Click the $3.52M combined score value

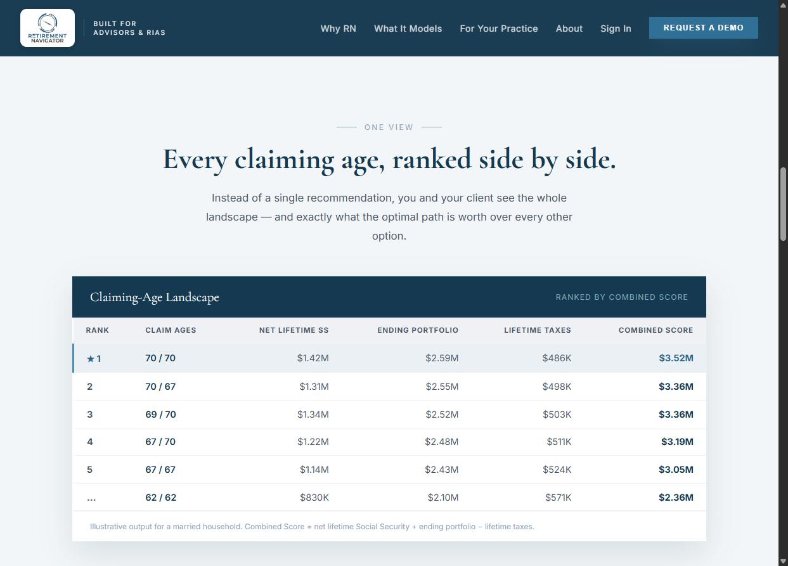[676, 358]
